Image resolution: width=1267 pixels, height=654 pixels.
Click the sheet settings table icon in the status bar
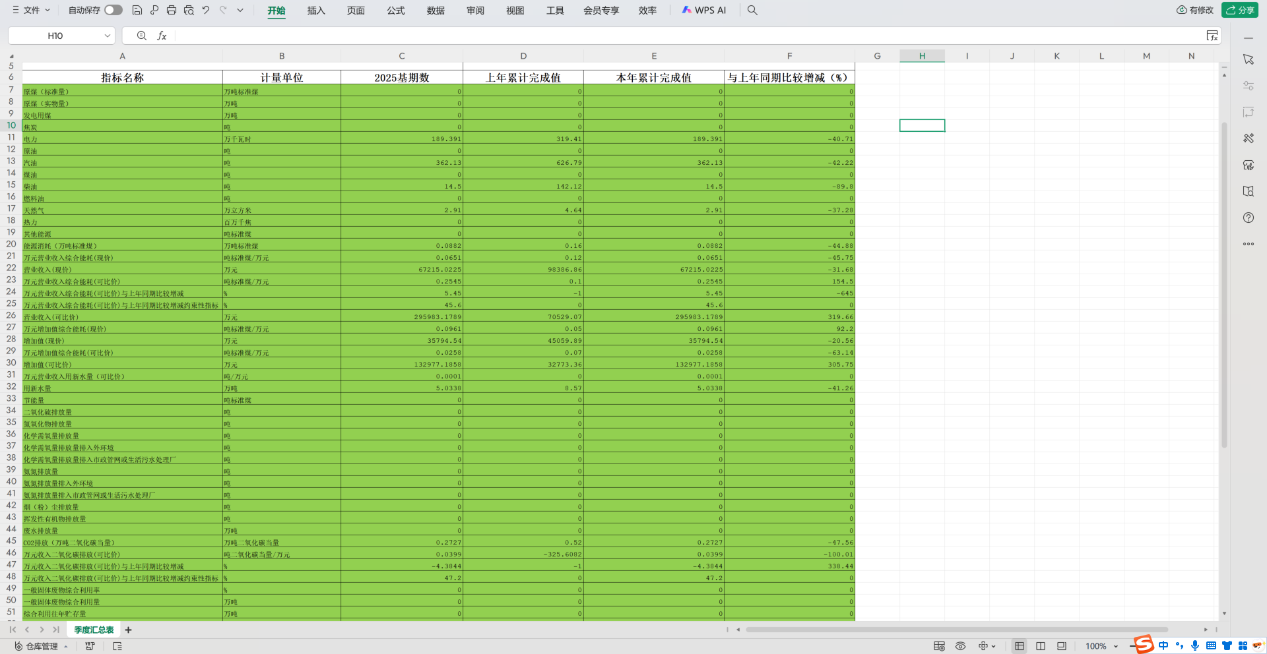click(x=939, y=646)
